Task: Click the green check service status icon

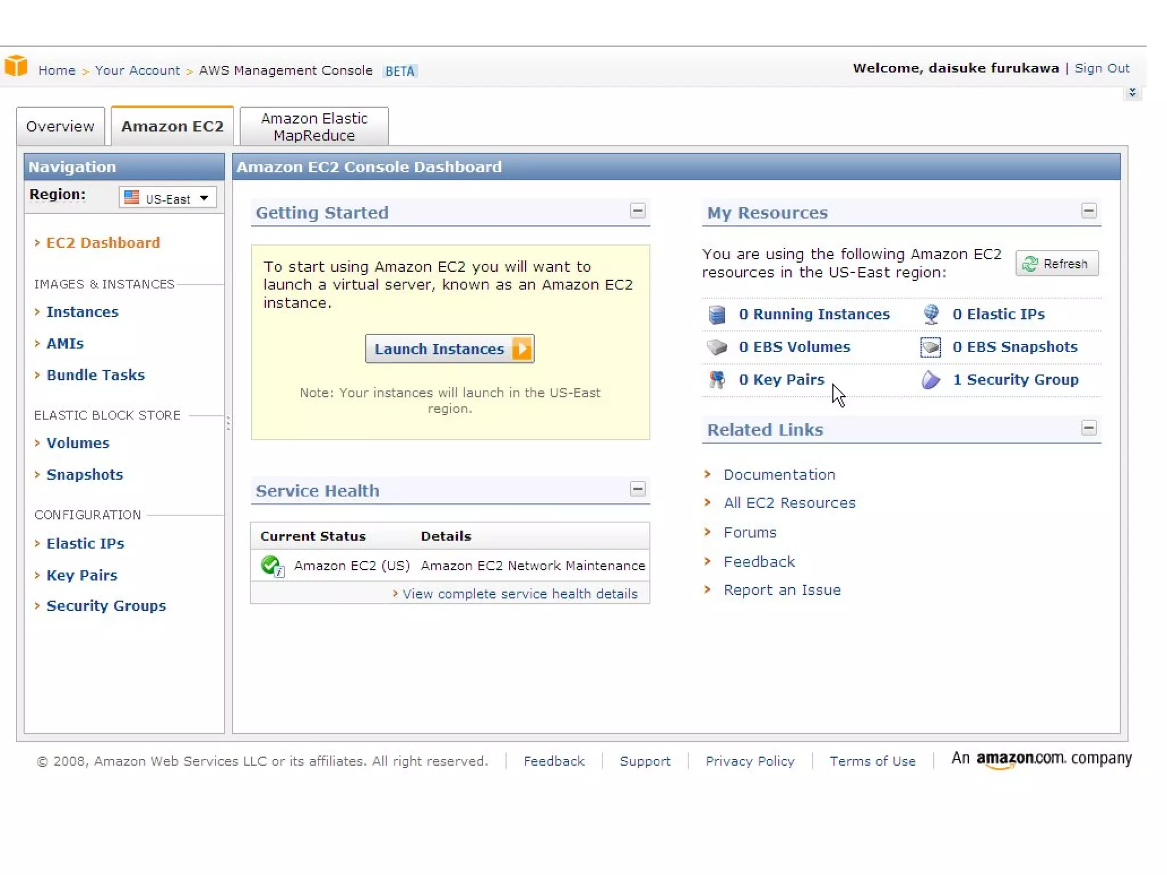Action: click(x=272, y=566)
